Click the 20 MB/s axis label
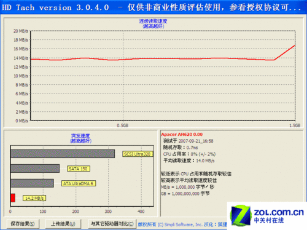The height and width of the screenshot is (230, 307). coord(21,31)
